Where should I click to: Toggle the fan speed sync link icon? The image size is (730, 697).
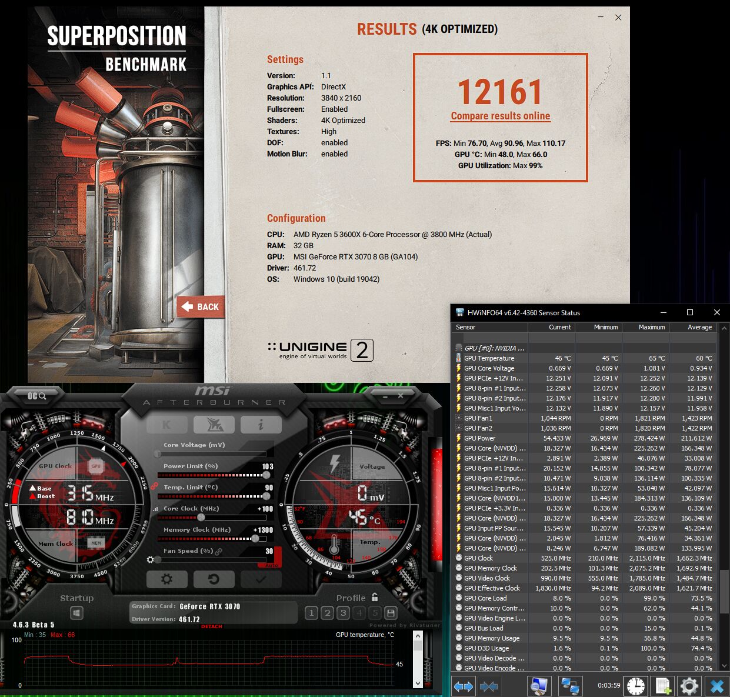(x=219, y=552)
